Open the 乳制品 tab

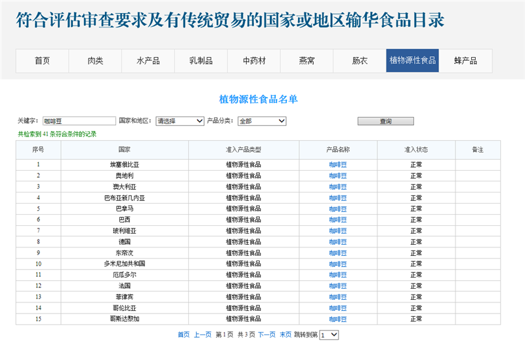tap(201, 61)
